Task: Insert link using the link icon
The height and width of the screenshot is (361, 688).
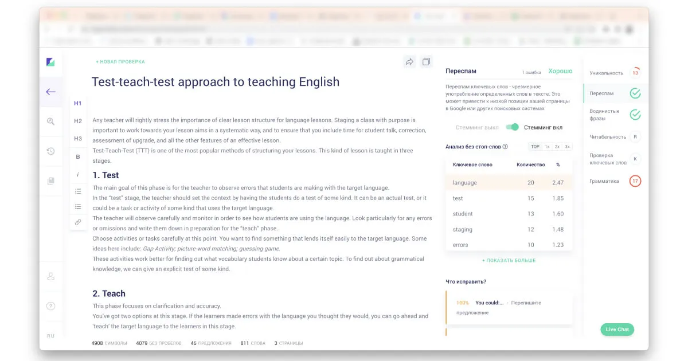Action: (78, 222)
